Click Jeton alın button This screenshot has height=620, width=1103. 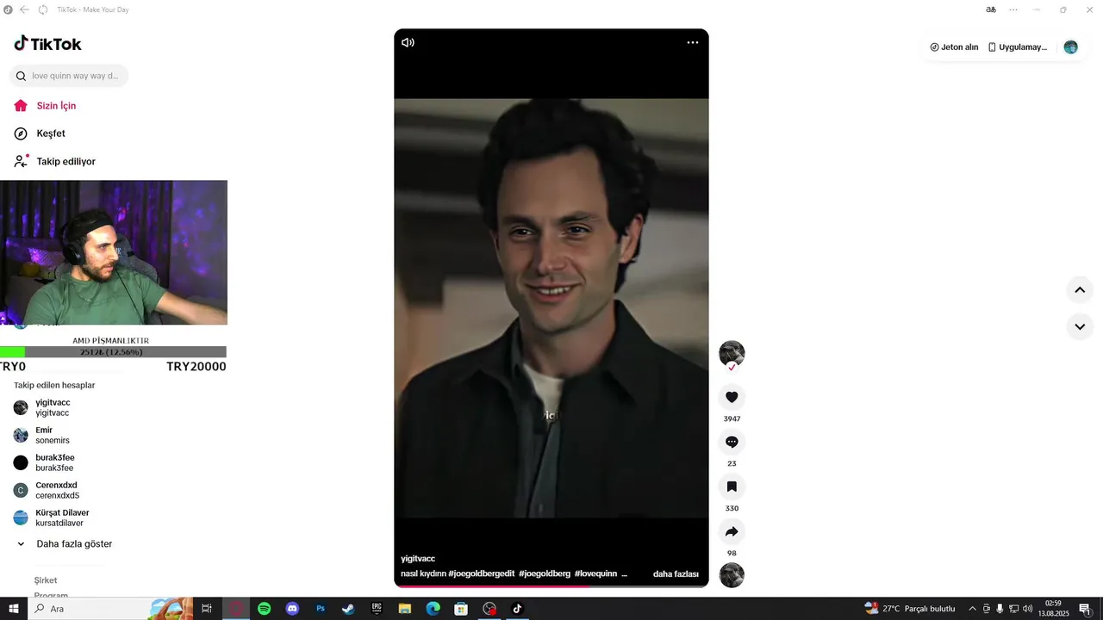tap(954, 47)
